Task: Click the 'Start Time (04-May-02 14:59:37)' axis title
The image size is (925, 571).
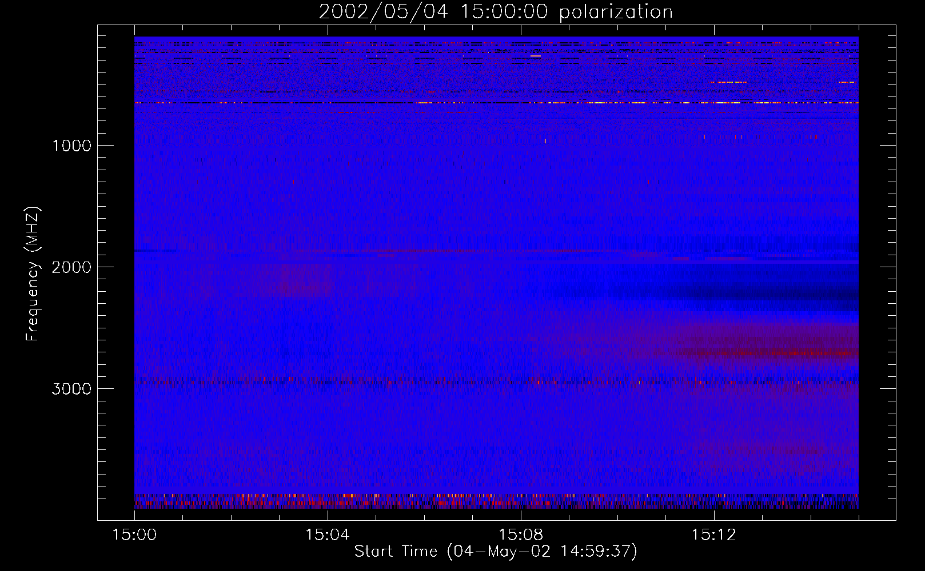Action: 496,552
